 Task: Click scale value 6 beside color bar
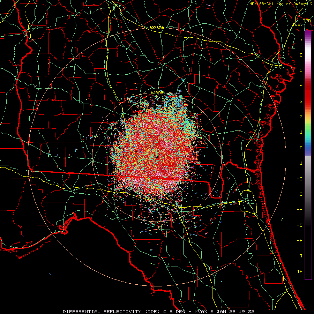tap(301, 55)
